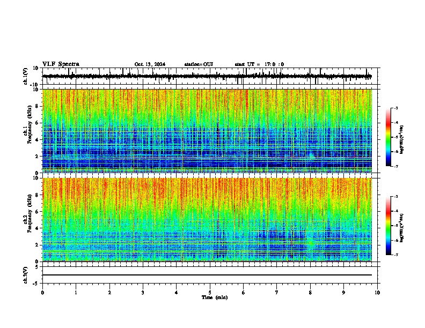Click time axis tick label "4"
The image size is (425, 328).
177,293
